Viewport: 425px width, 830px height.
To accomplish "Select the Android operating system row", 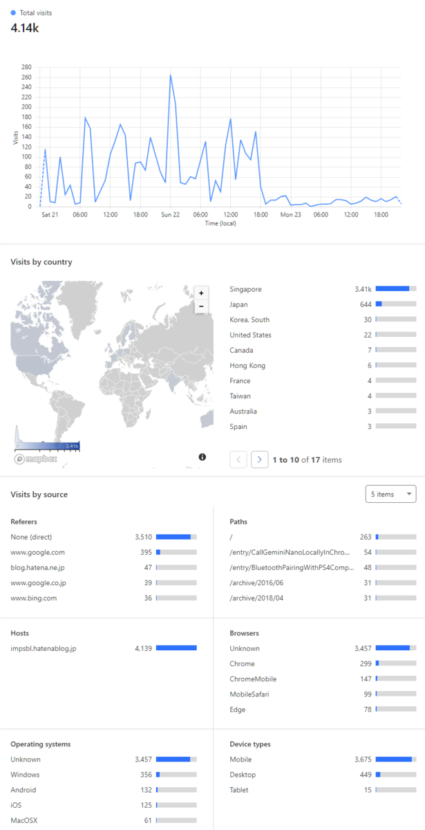I will [104, 790].
